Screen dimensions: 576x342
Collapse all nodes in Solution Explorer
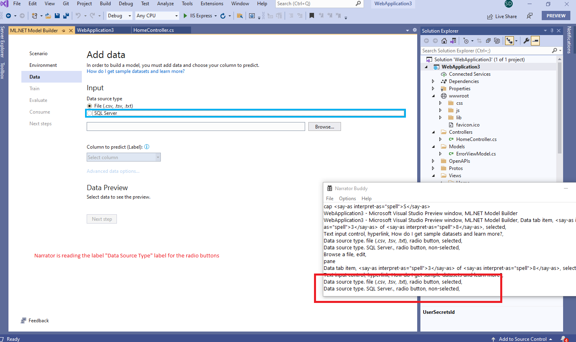[488, 40]
